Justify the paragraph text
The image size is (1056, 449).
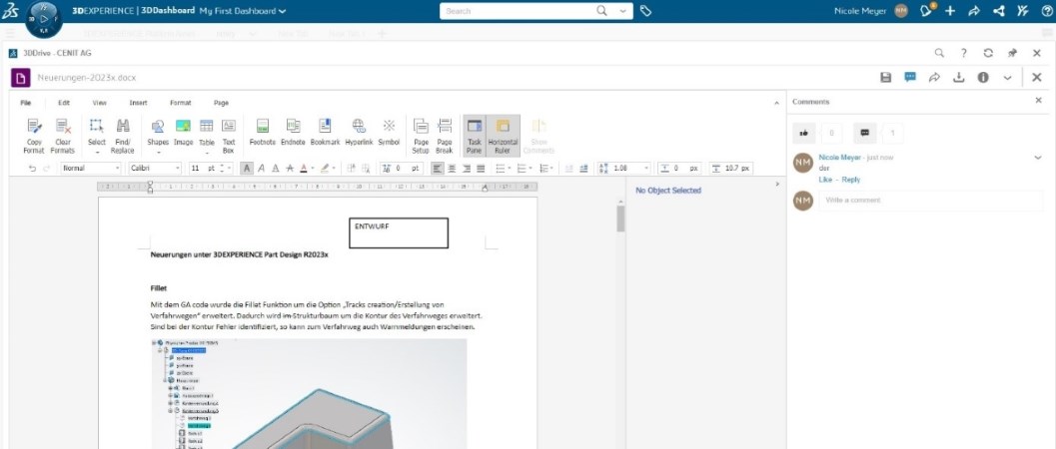481,168
